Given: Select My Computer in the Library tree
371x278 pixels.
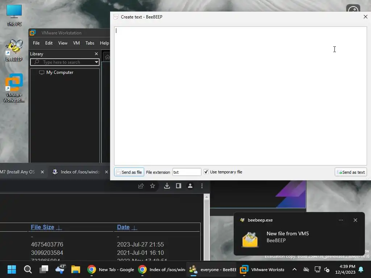Looking at the screenshot, I should coord(56,72).
